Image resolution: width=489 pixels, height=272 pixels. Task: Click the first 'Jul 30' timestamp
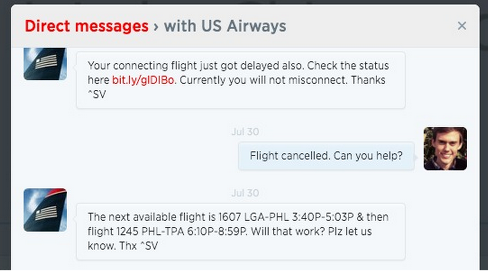click(244, 132)
